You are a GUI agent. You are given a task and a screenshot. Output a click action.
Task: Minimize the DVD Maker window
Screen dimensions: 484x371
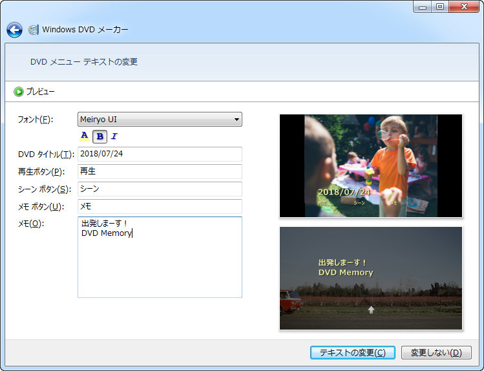pos(422,7)
